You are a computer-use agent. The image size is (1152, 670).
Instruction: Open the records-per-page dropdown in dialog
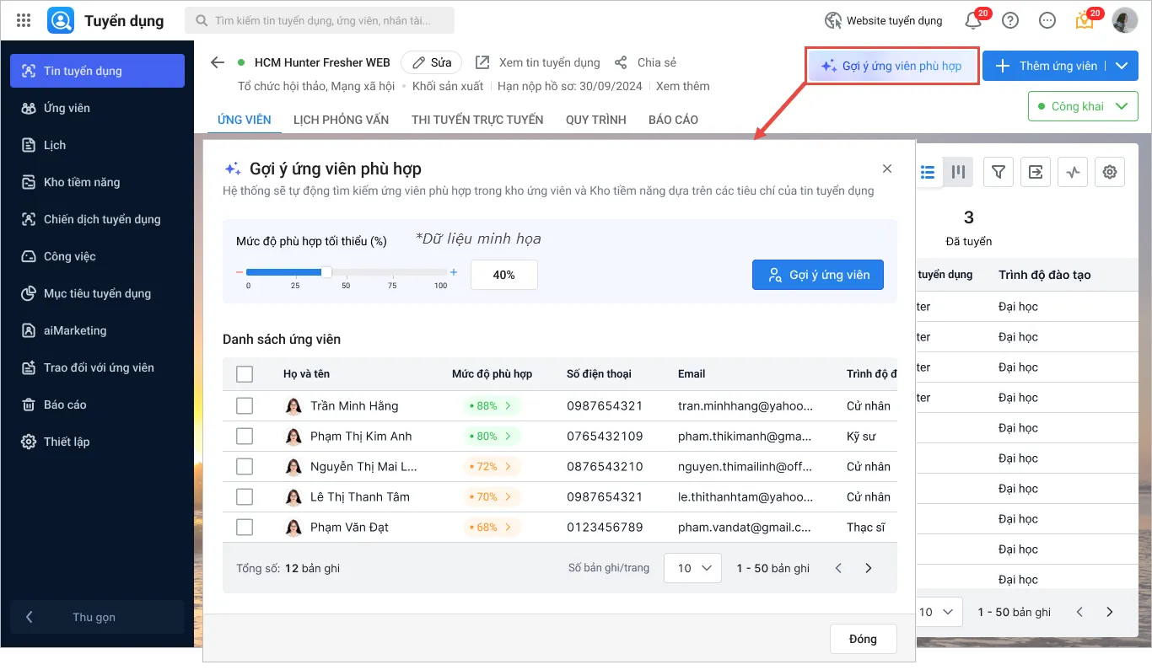(x=692, y=568)
